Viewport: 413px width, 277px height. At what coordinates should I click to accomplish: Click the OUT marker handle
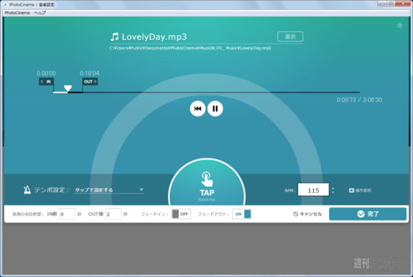tap(90, 81)
